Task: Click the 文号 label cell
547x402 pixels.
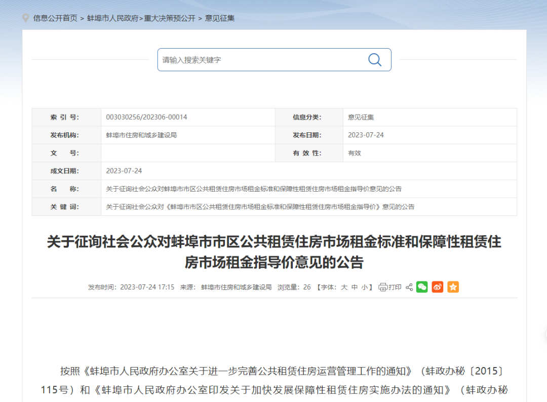Action: (66, 153)
